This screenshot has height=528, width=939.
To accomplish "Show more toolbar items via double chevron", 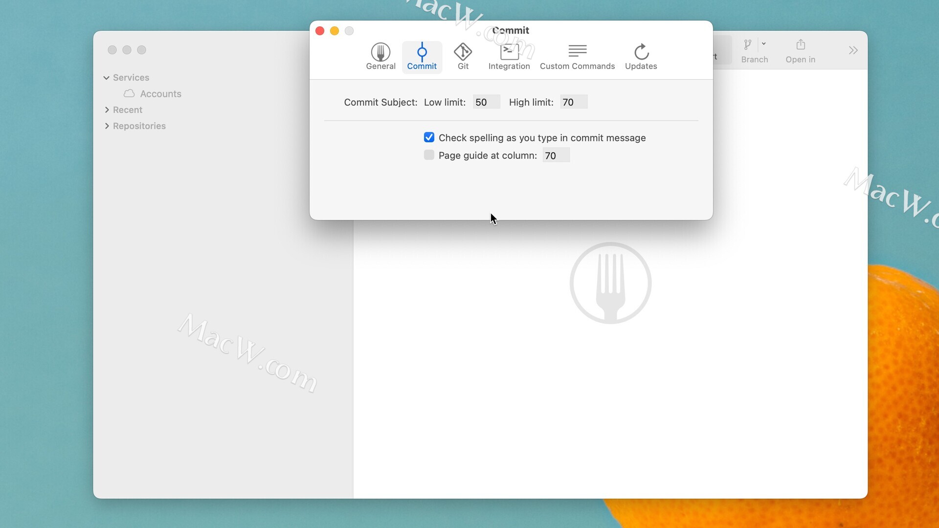I will pos(853,50).
